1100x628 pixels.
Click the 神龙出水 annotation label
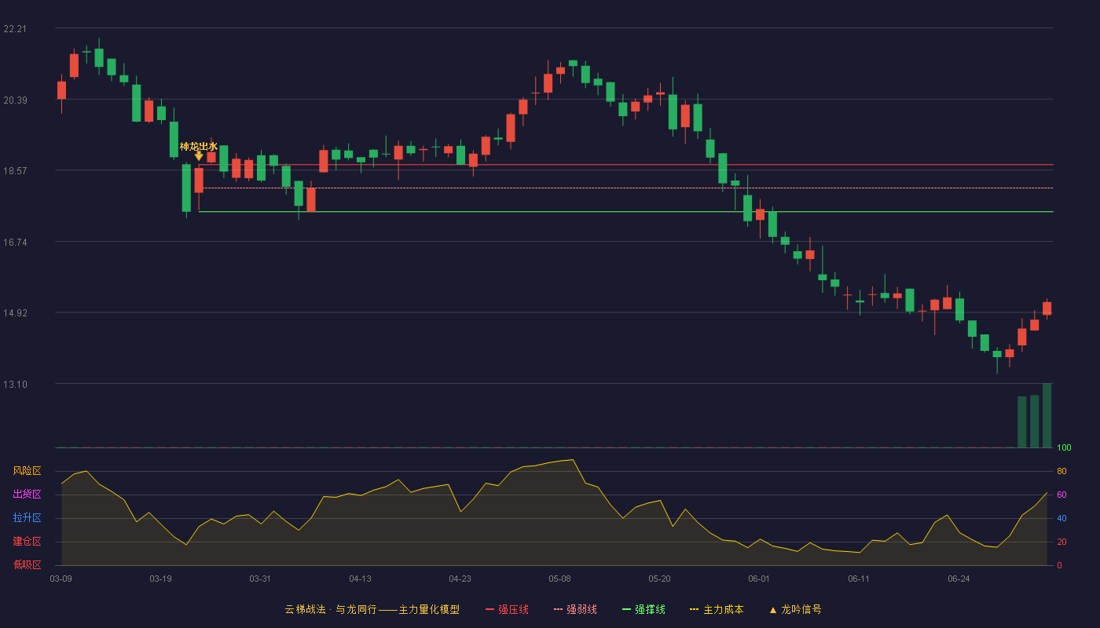[x=198, y=146]
